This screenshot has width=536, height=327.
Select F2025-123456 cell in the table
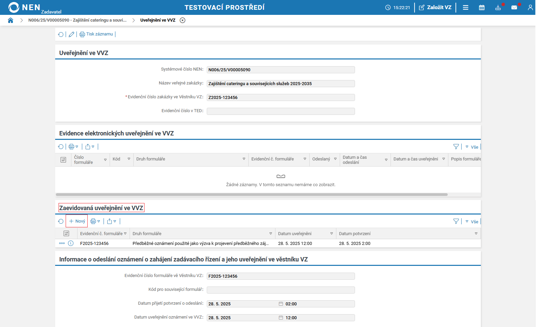[x=94, y=243]
